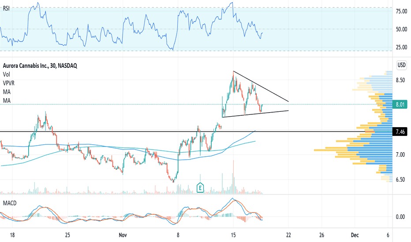Image resolution: width=411 pixels, height=242 pixels.
Task: Click the date label 25
Action: 67,235
